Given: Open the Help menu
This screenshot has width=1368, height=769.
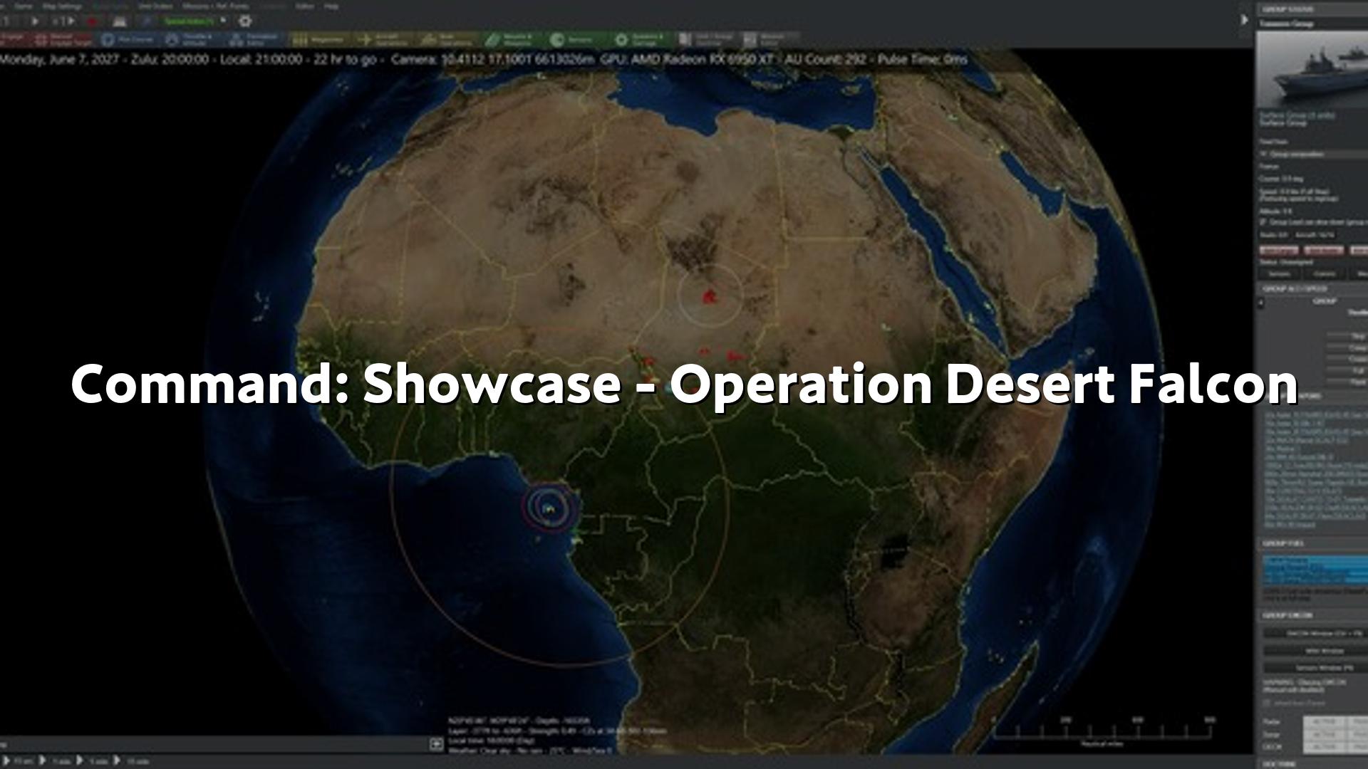Looking at the screenshot, I should click(x=331, y=6).
